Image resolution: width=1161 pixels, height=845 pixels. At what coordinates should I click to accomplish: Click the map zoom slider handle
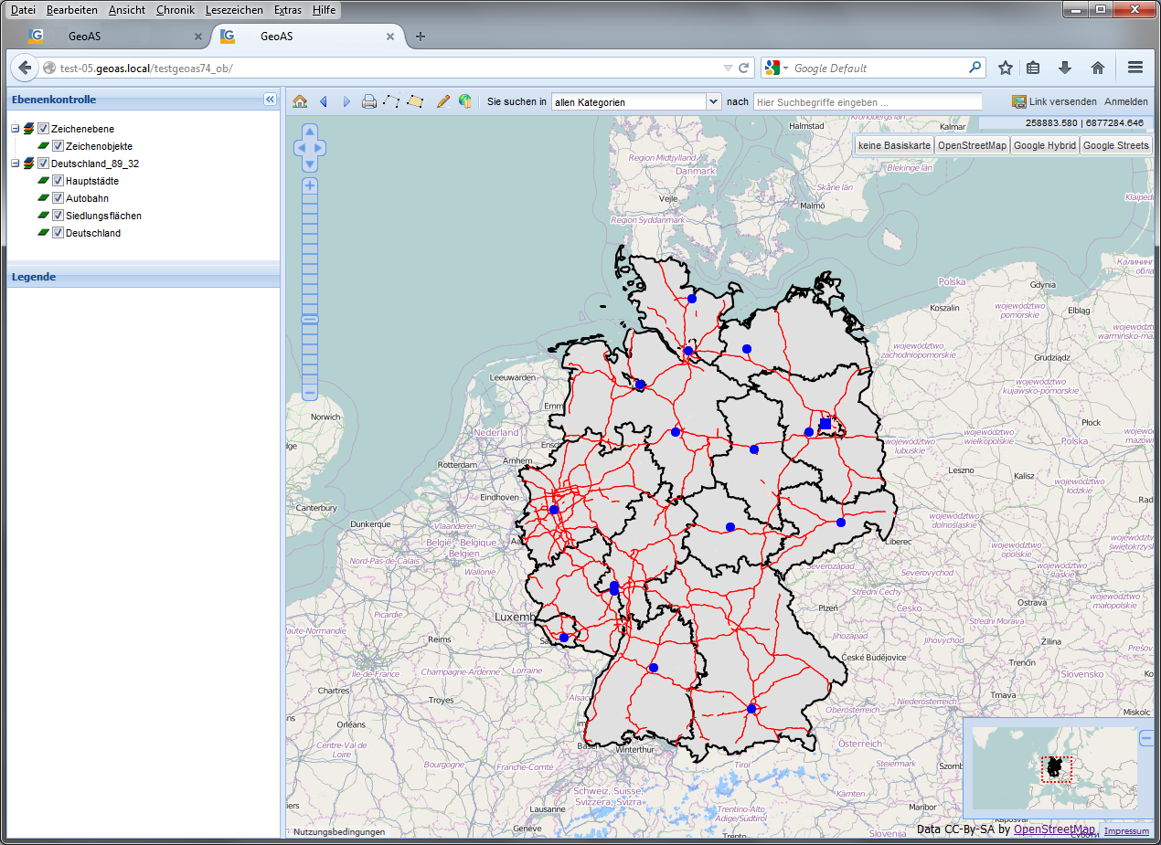[x=310, y=319]
